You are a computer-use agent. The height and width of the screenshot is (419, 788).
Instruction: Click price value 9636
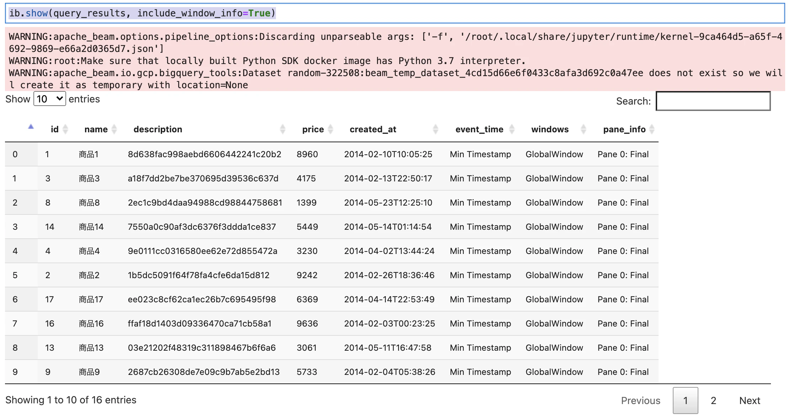307,323
